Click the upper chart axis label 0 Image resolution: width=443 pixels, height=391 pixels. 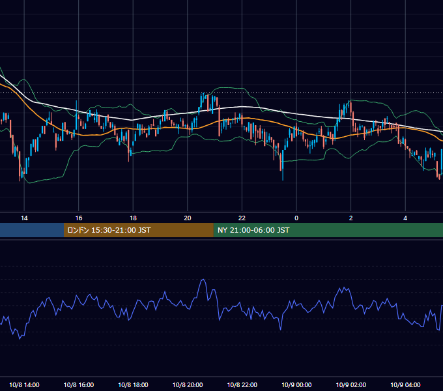click(296, 218)
